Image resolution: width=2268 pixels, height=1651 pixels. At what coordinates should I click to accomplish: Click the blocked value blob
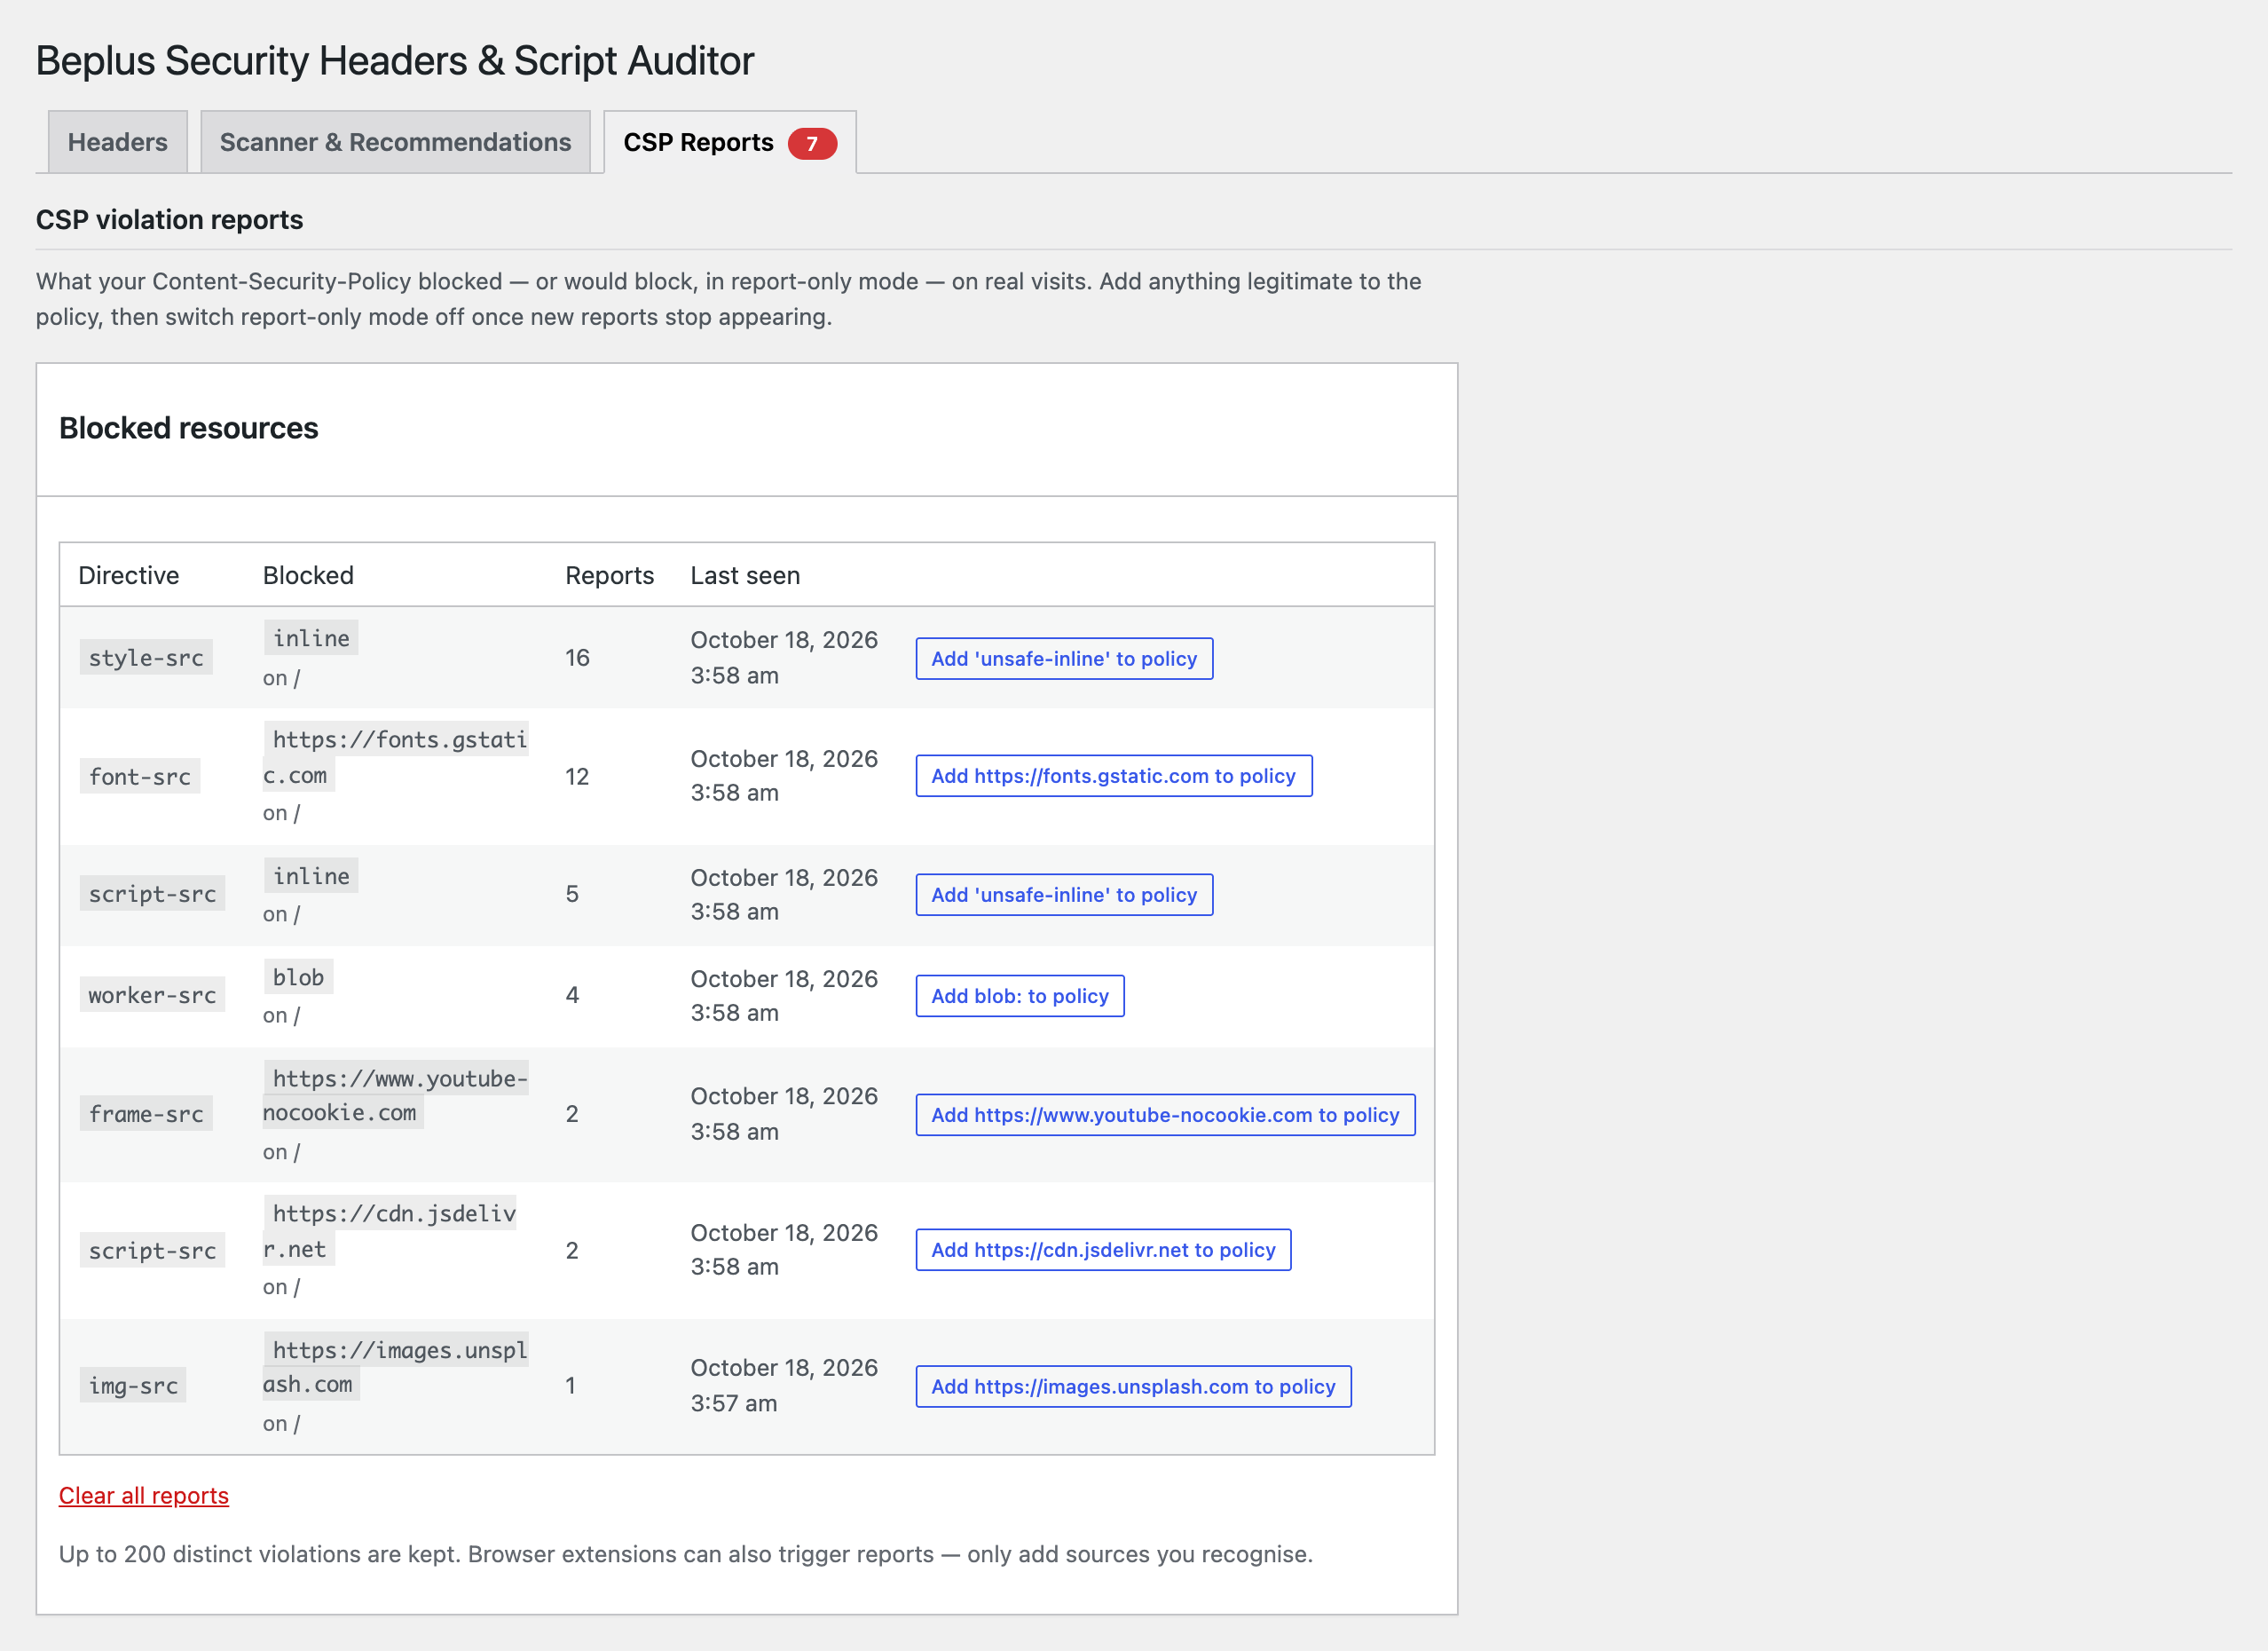(x=298, y=976)
